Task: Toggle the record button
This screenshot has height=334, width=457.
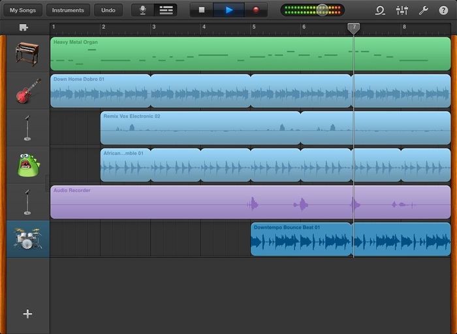Action: pyautogui.click(x=255, y=10)
